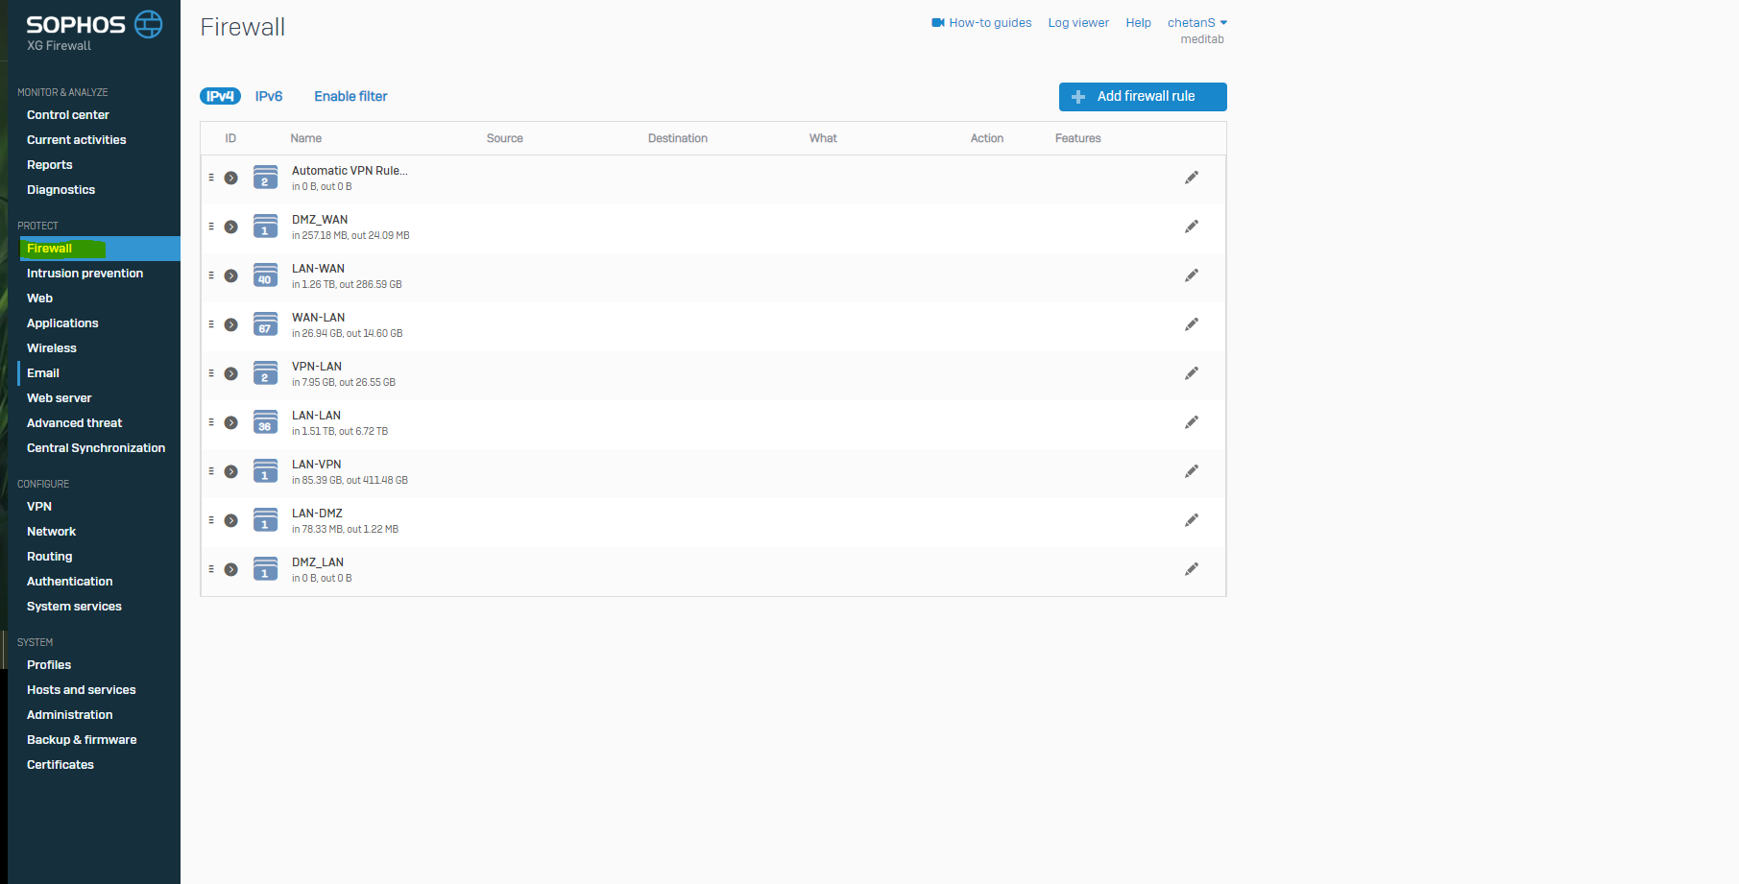1739x884 pixels.
Task: Open Advanced threat menu item
Action: [75, 423]
